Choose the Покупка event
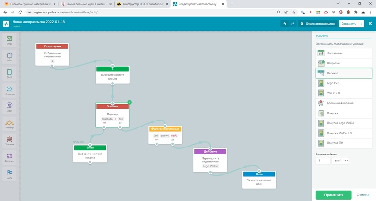Screen dimensions: 376x201 pyautogui.click(x=344, y=113)
